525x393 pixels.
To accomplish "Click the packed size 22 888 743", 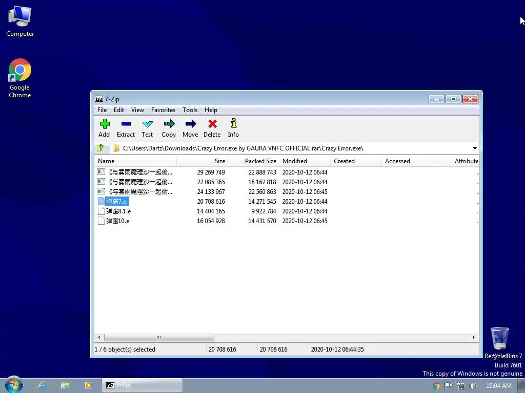I will coord(262,172).
